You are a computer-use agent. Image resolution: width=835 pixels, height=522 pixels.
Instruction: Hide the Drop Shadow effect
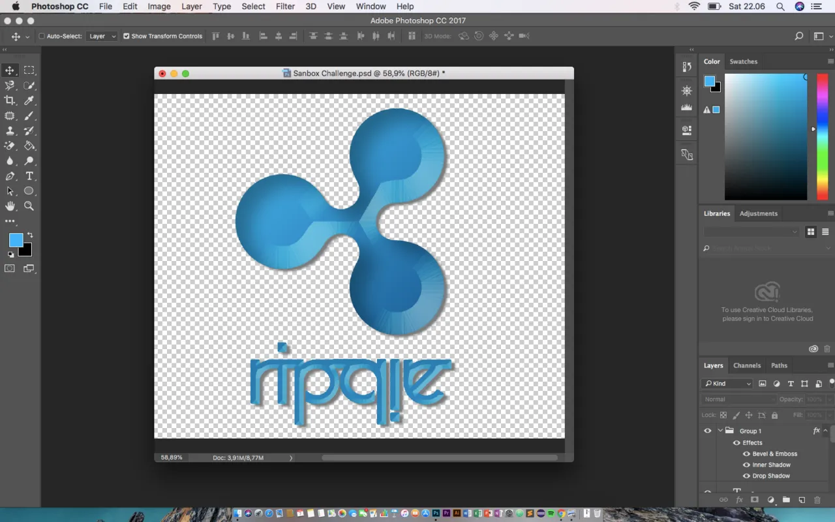[x=747, y=476]
